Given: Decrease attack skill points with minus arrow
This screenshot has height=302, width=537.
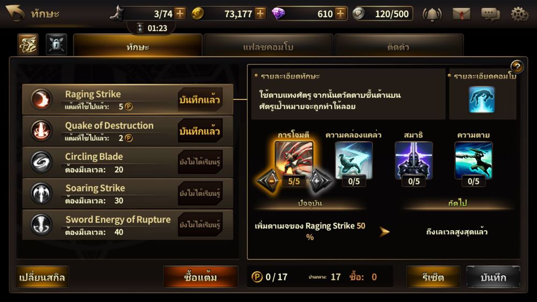Looking at the screenshot, I should pos(269,180).
